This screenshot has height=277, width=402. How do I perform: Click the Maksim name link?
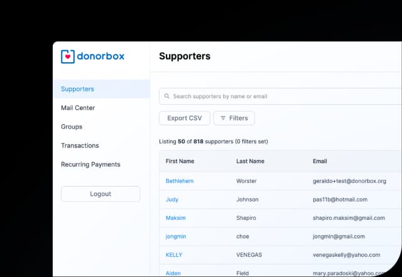coord(176,218)
